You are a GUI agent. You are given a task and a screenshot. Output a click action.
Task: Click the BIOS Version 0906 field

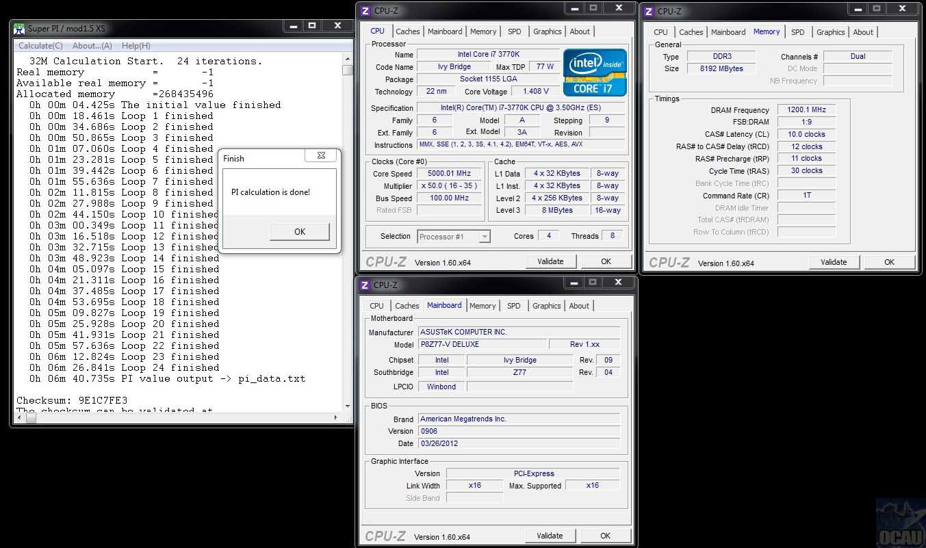point(519,431)
